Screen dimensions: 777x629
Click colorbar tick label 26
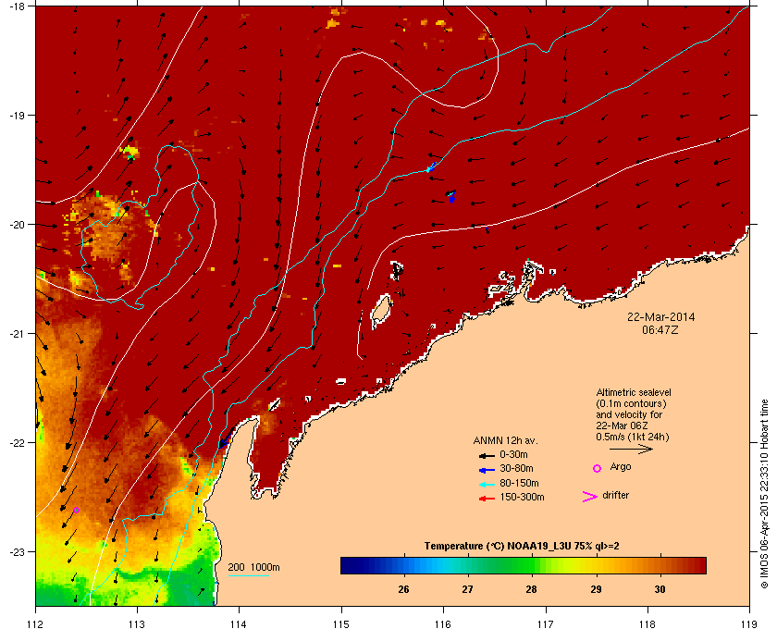404,589
